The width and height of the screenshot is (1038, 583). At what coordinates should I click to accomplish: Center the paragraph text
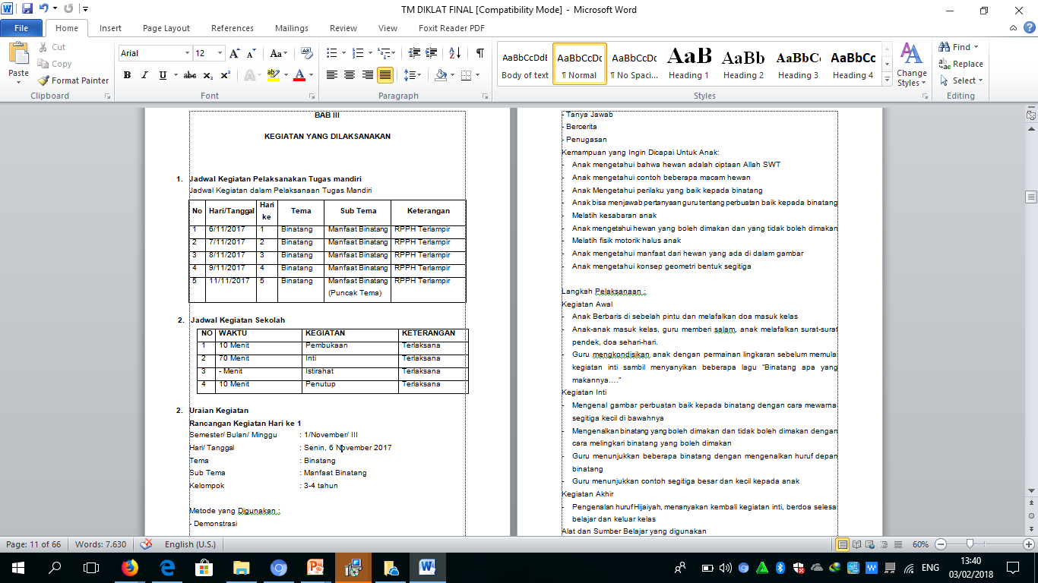(350, 75)
